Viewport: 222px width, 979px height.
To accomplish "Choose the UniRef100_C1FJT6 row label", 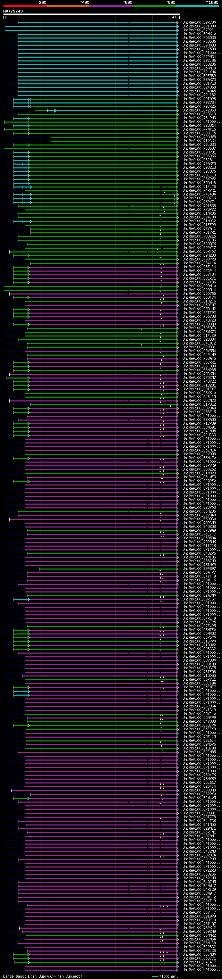I will click(199, 186).
